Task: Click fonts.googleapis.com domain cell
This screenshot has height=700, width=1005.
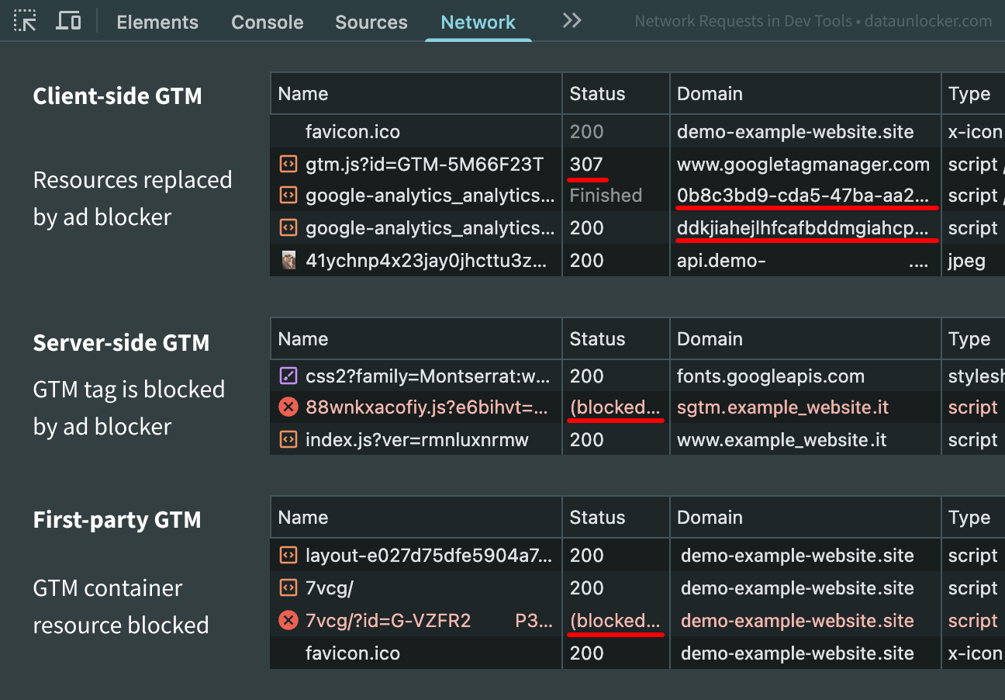Action: 771,376
